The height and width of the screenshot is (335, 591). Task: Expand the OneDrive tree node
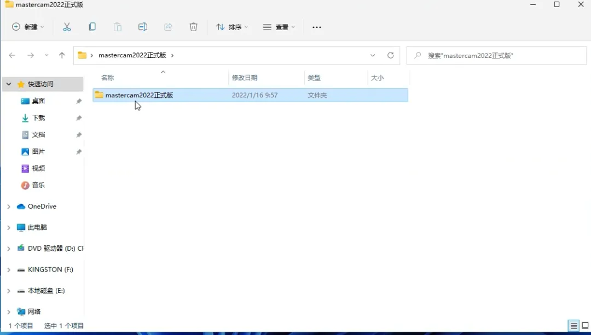click(x=9, y=207)
